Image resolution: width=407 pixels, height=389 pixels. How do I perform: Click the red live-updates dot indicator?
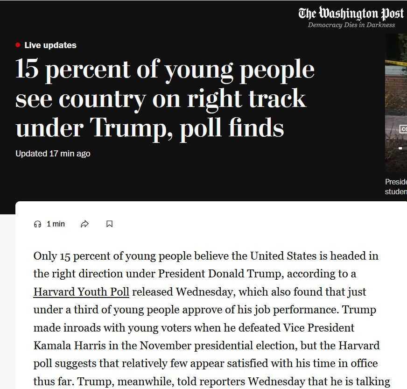(x=17, y=45)
